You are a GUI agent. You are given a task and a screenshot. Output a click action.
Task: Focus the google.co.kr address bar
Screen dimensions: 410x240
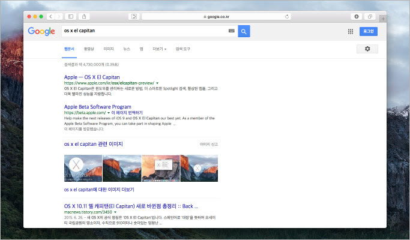[216, 16]
